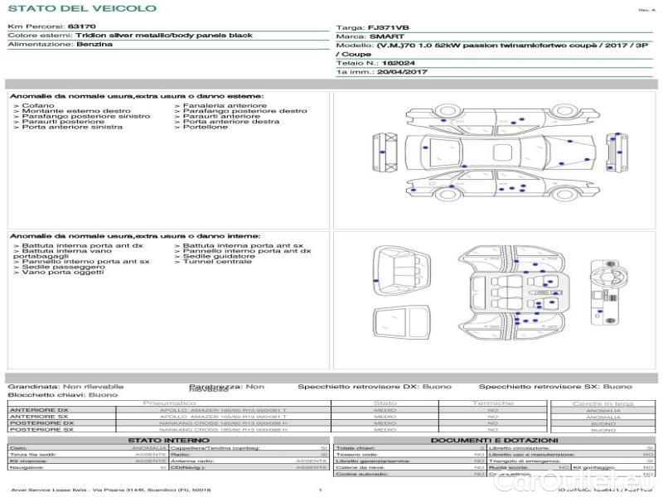This screenshot has height=497, width=663.
Task: Click the licence plate "FJ371VB"
Action: point(389,27)
